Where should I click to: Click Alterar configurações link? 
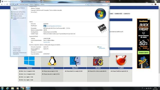pyautogui.click(x=102, y=47)
